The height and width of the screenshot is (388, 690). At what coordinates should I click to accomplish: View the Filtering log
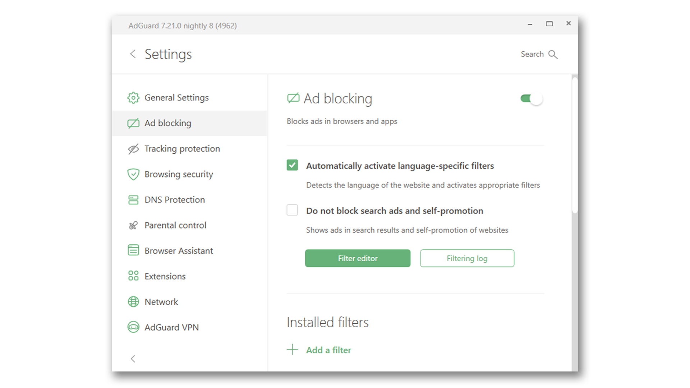466,258
